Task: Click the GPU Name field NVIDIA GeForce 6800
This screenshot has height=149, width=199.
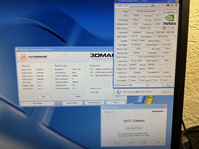Action: 146,11
